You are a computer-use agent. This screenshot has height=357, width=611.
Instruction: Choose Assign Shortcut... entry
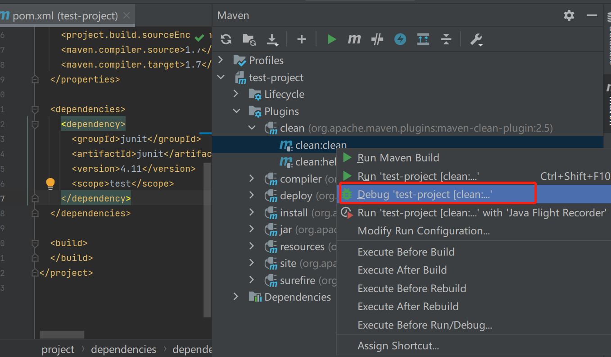474,346
